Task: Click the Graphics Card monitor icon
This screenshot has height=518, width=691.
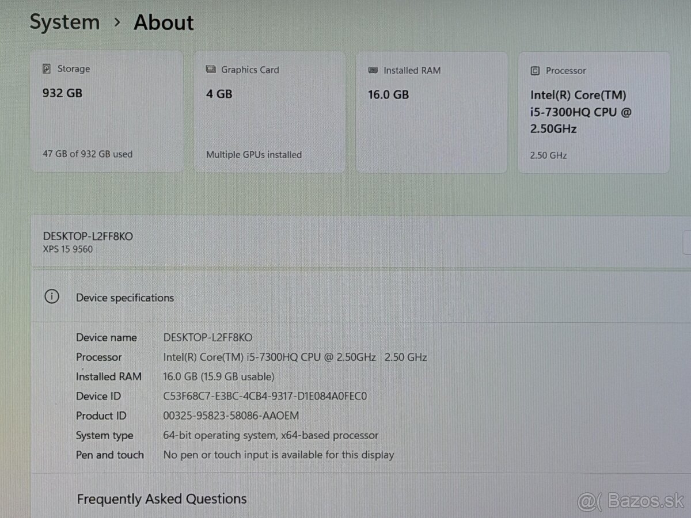Action: [x=210, y=70]
